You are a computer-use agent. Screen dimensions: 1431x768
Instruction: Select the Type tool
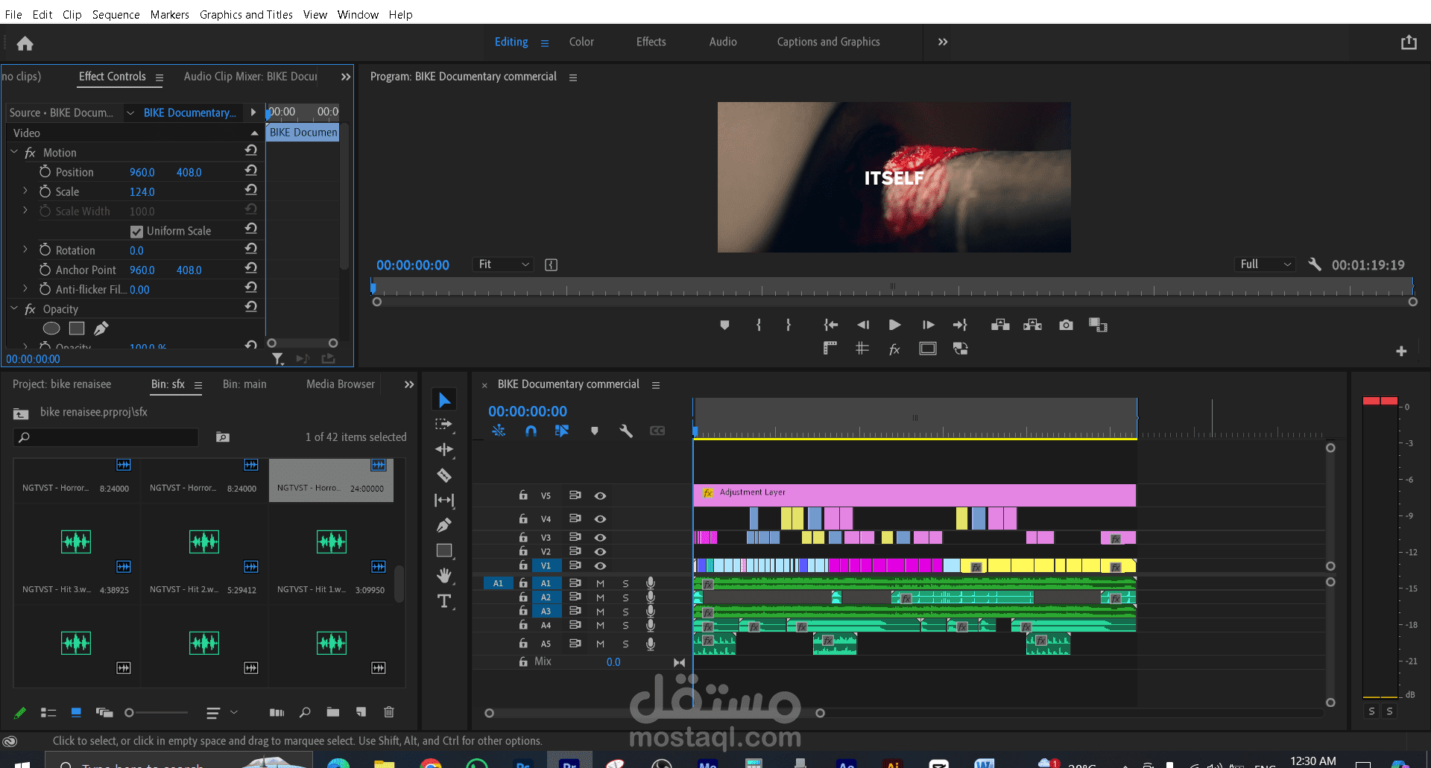click(444, 601)
